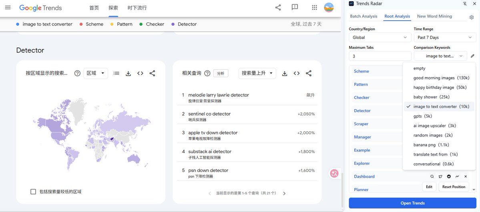
Task: Switch region card to list view
Action: click(116, 74)
